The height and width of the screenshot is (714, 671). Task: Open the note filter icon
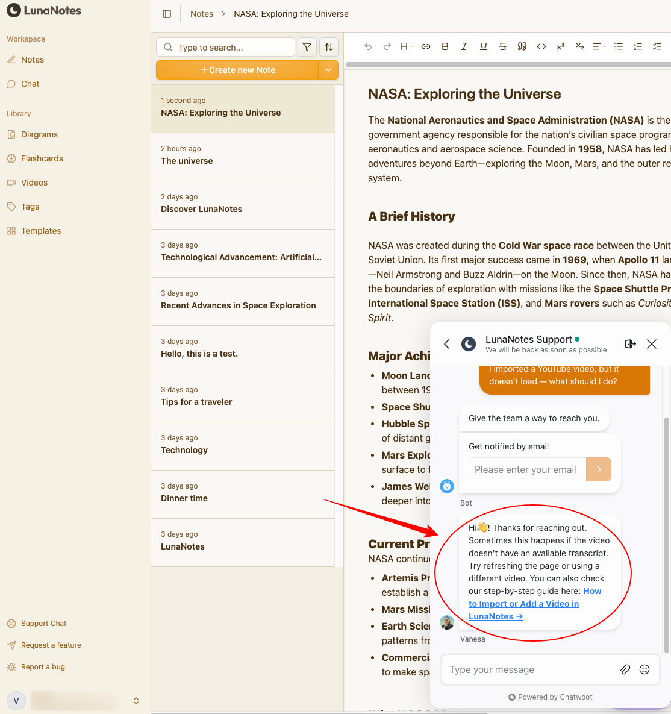tap(307, 47)
